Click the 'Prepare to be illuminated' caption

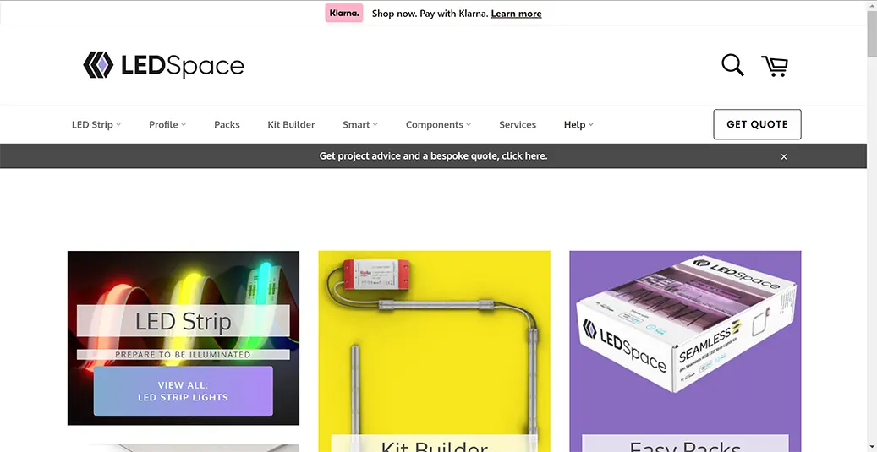click(x=183, y=355)
